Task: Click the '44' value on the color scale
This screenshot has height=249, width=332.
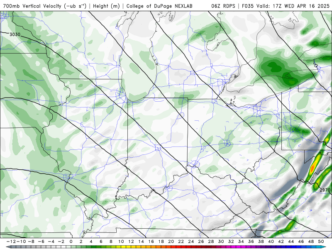Action: [291, 242]
